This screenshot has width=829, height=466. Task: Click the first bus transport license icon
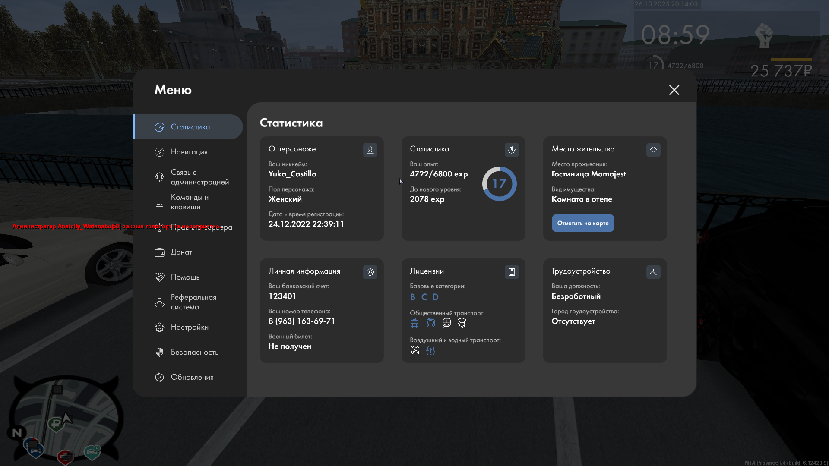tap(414, 323)
